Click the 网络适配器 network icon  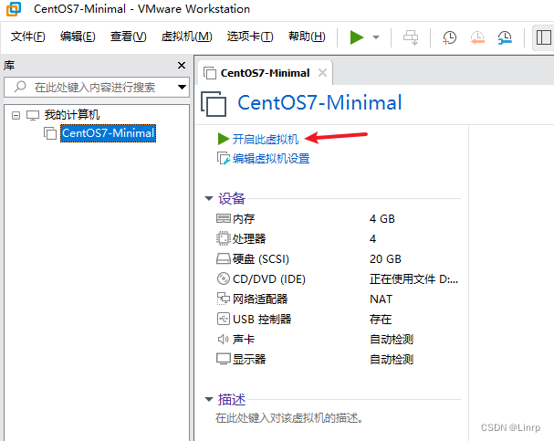click(224, 299)
